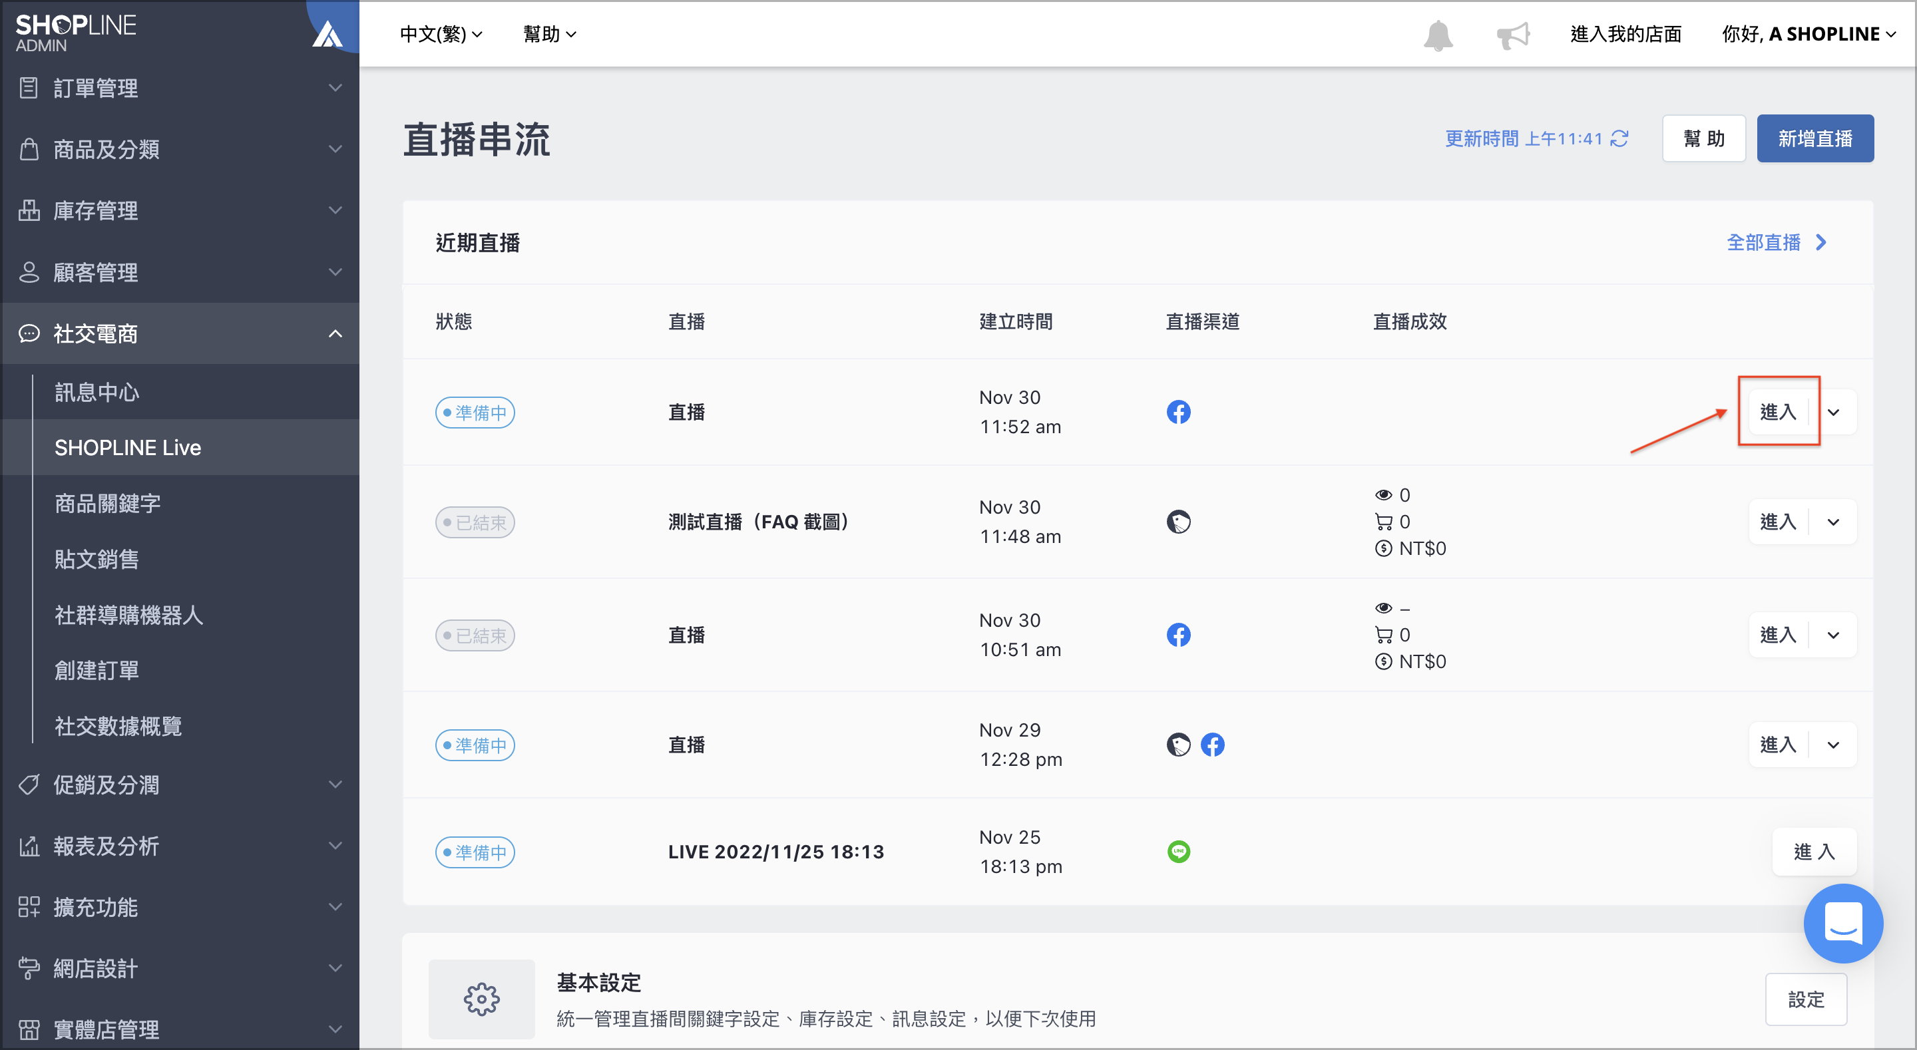Click the megaphone announcements icon

pos(1513,35)
